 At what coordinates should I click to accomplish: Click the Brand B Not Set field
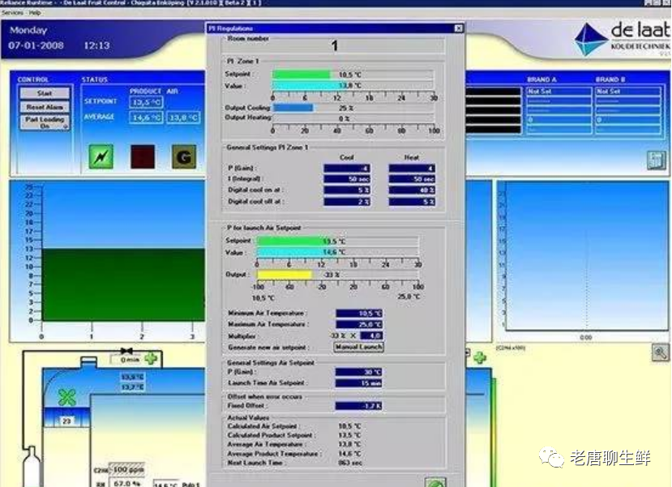pos(628,92)
